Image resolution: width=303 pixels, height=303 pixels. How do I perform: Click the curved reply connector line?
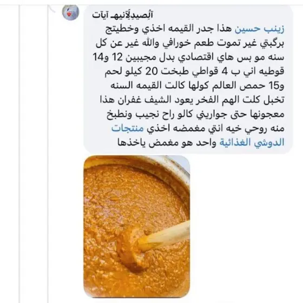click(51, 9)
